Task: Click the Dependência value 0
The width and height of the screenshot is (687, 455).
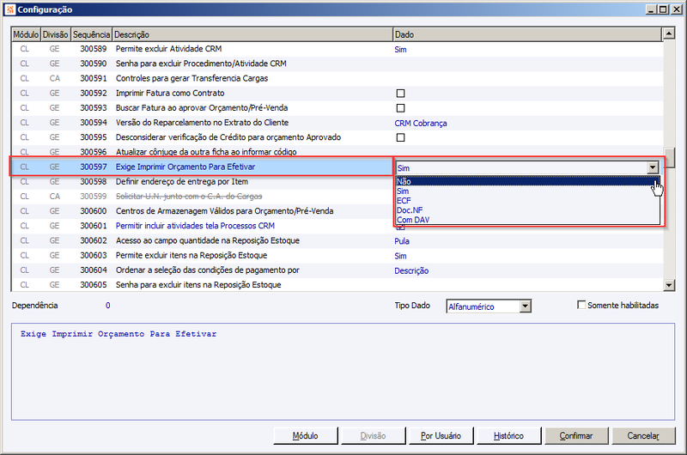Action: (108, 306)
